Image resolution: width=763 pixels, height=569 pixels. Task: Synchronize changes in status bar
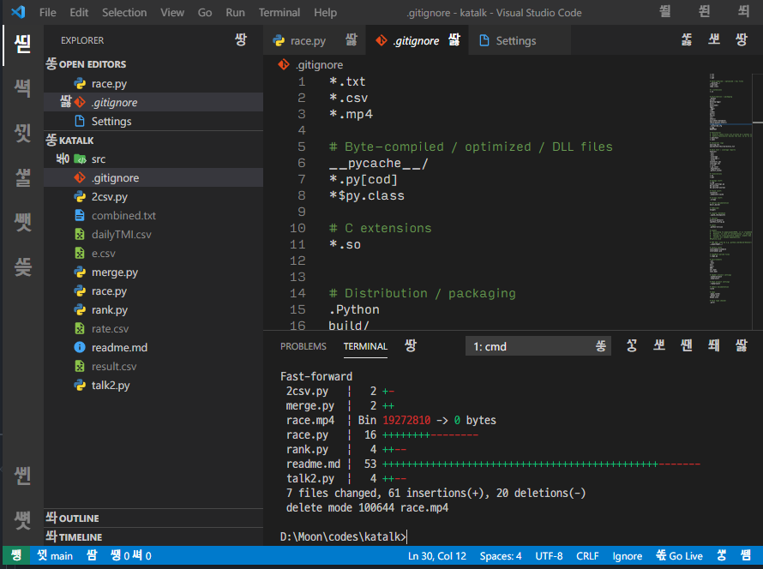92,555
